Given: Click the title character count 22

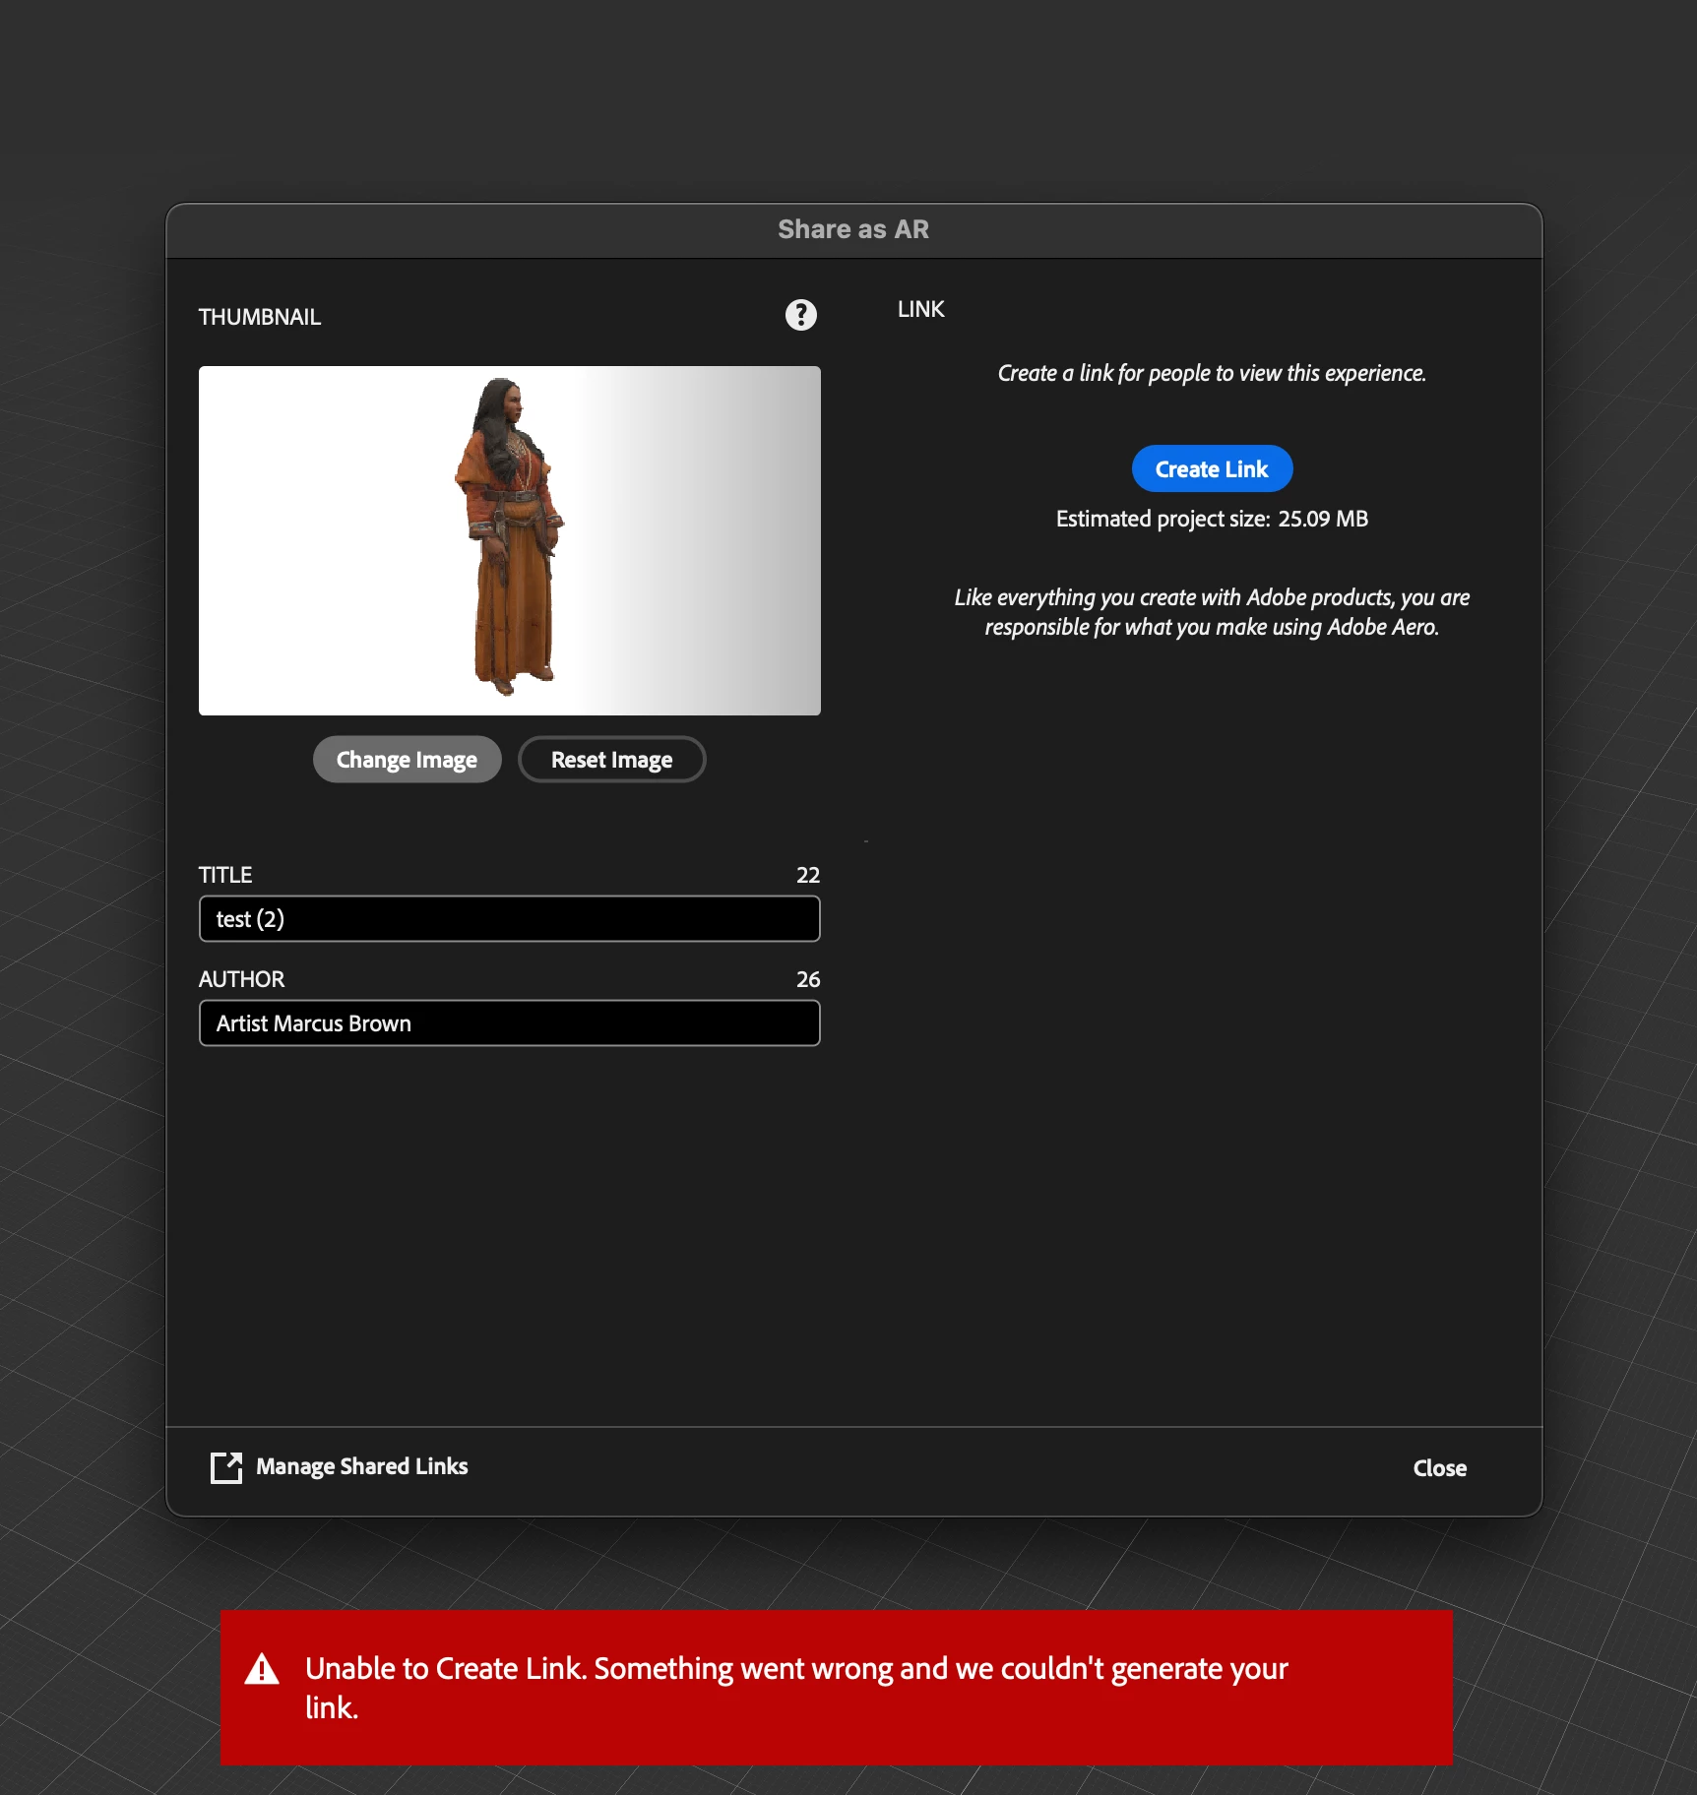Looking at the screenshot, I should pyautogui.click(x=807, y=875).
